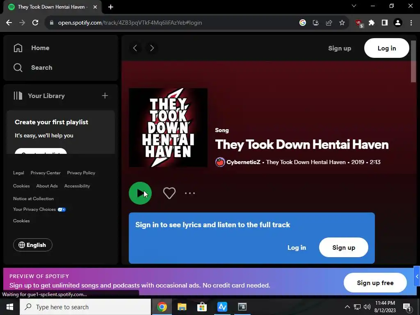Open the tab search chevron dropdown
This screenshot has width=420, height=315.
[354, 6]
